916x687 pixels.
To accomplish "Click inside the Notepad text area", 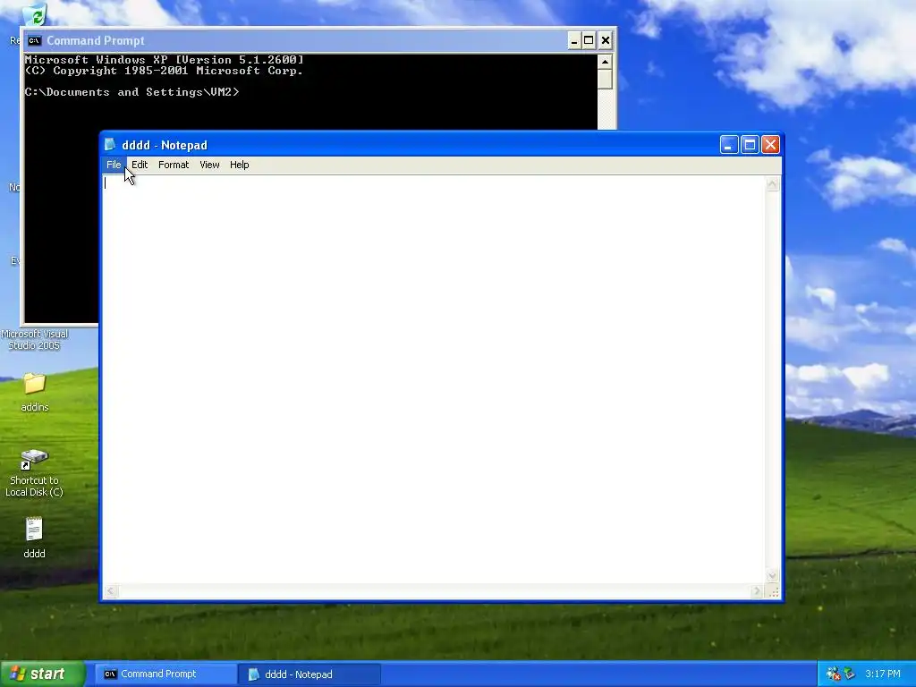I will (434, 379).
